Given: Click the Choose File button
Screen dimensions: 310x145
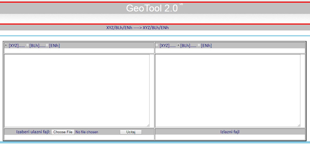Looking at the screenshot, I should click(63, 132).
